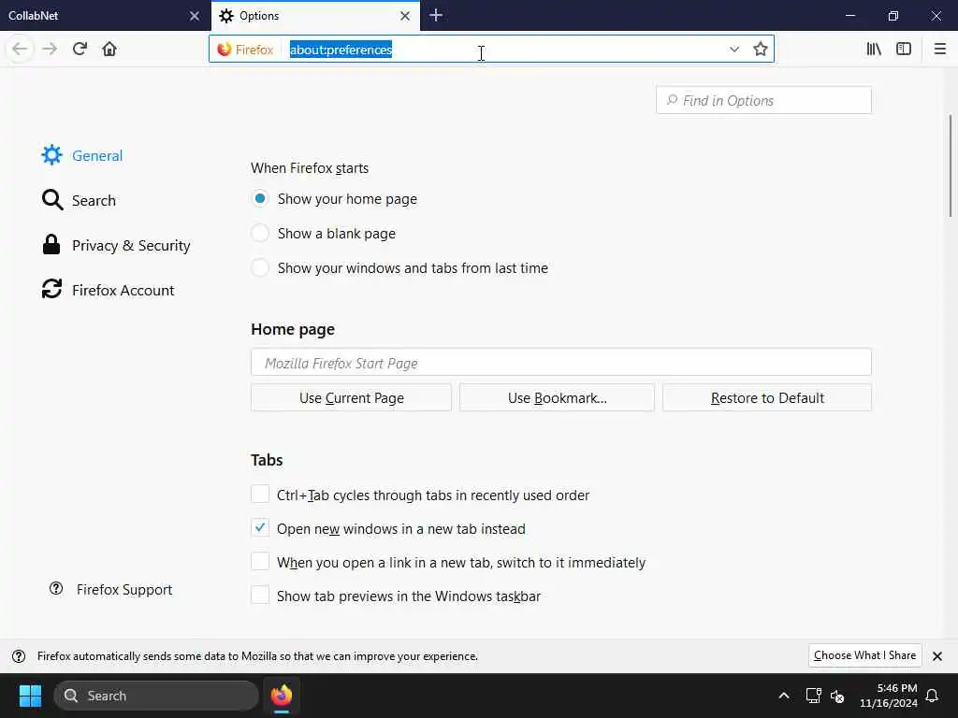Click Firefox icon in the taskbar
Viewport: 958px width, 718px height.
[x=281, y=696]
